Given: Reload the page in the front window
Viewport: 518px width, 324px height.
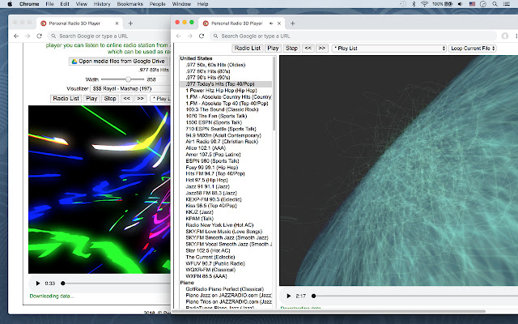Looking at the screenshot, I should 202,36.
